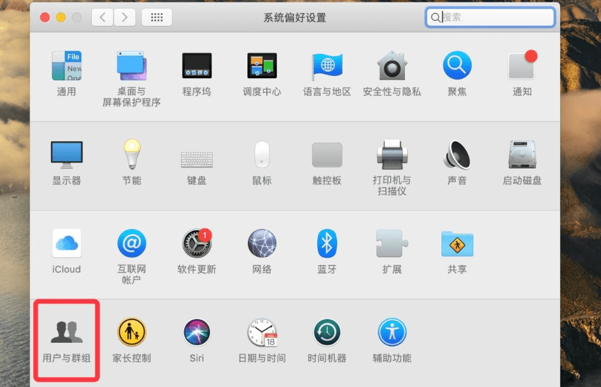Open 键盘 (Keyboard) preferences
This screenshot has width=601, height=387.
tap(196, 159)
